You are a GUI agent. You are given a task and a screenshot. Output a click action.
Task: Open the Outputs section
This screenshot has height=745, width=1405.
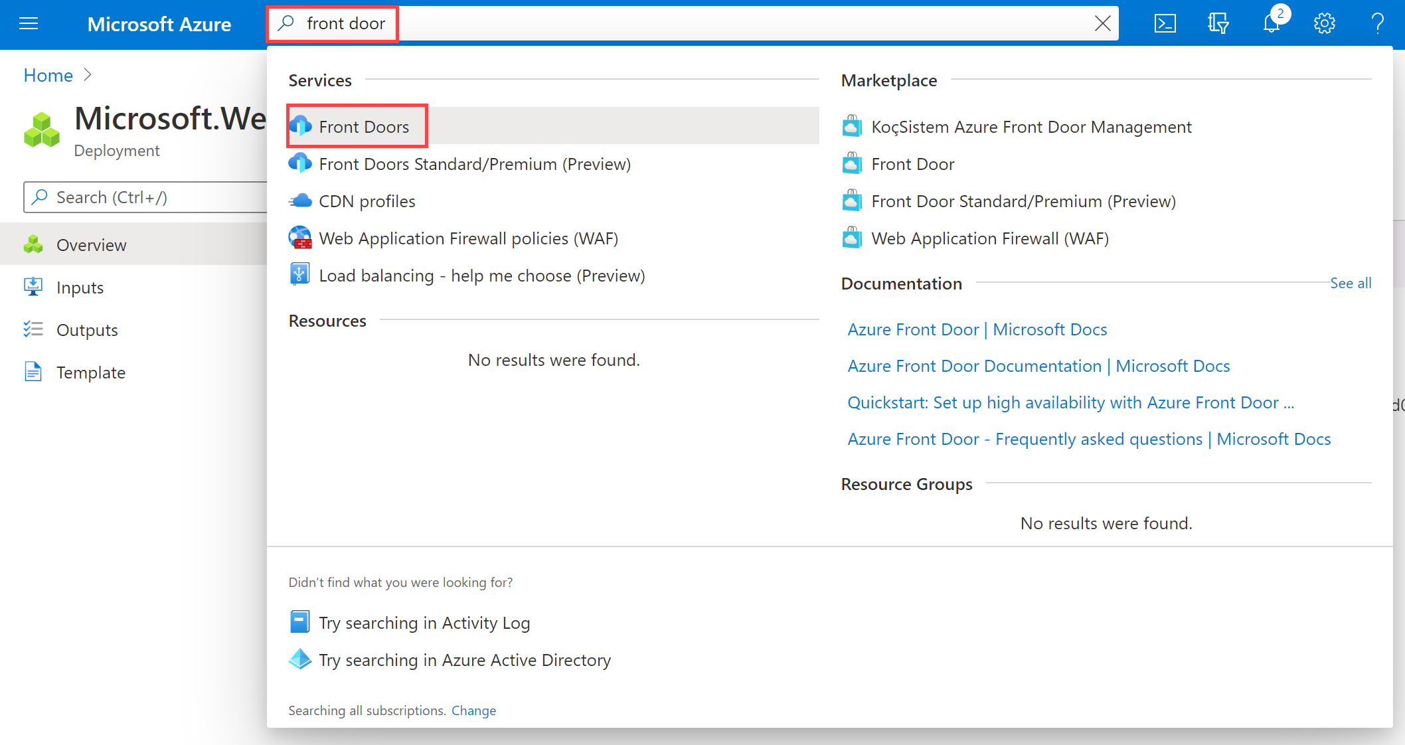[86, 329]
